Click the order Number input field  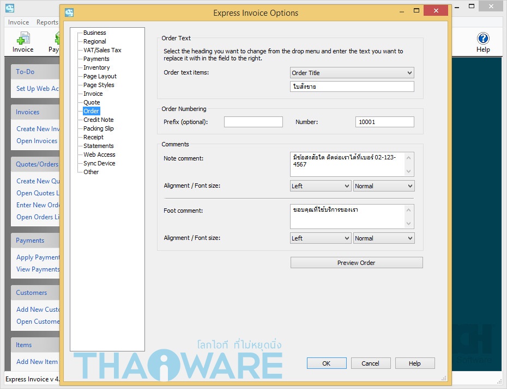(x=384, y=122)
